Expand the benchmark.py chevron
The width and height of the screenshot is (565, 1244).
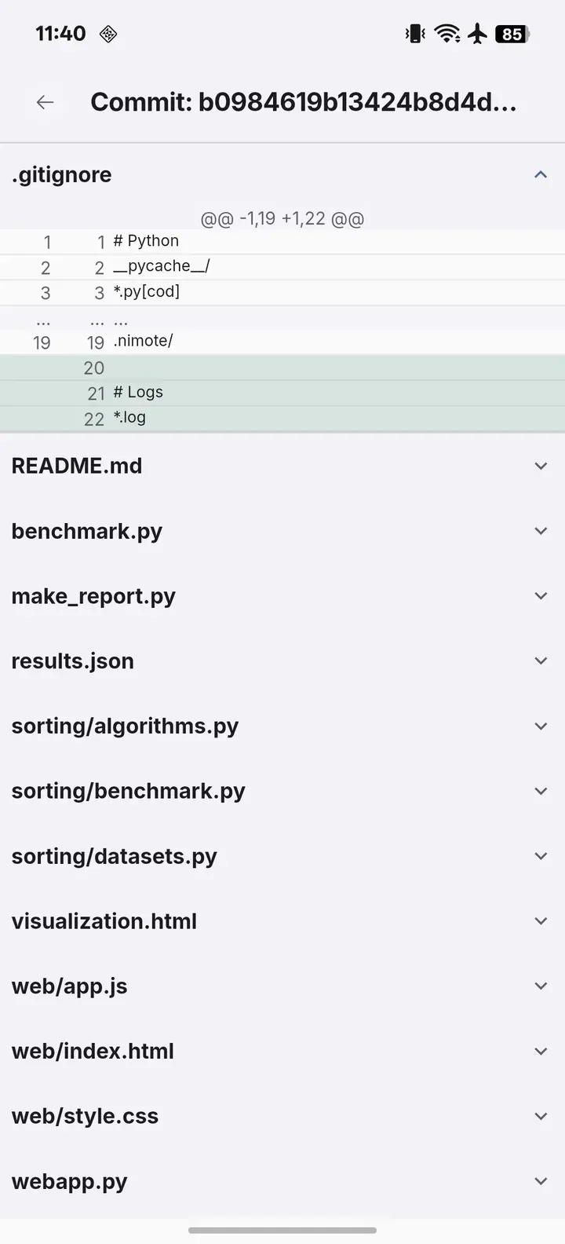pyautogui.click(x=541, y=531)
